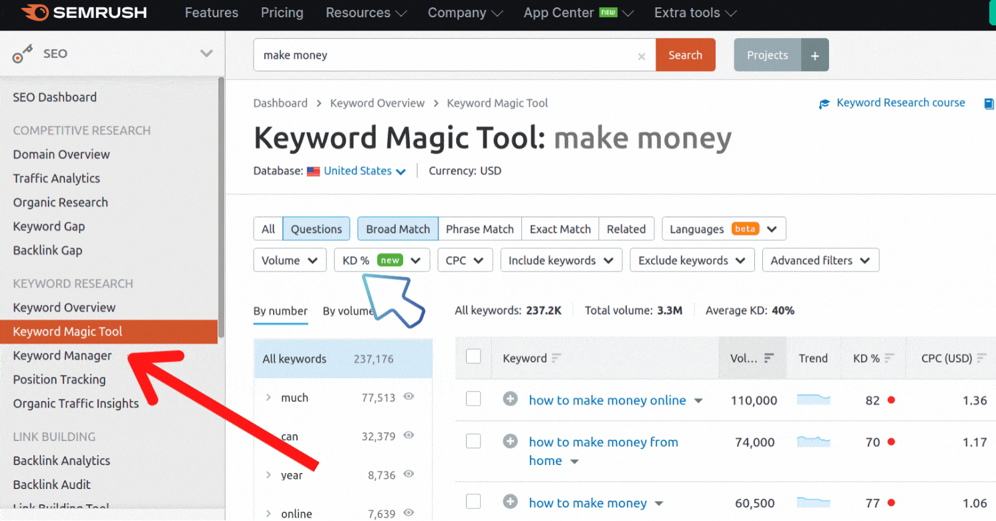This screenshot has width=996, height=521.
Task: Add 'how to make money online' via plus icon
Action: pos(511,400)
